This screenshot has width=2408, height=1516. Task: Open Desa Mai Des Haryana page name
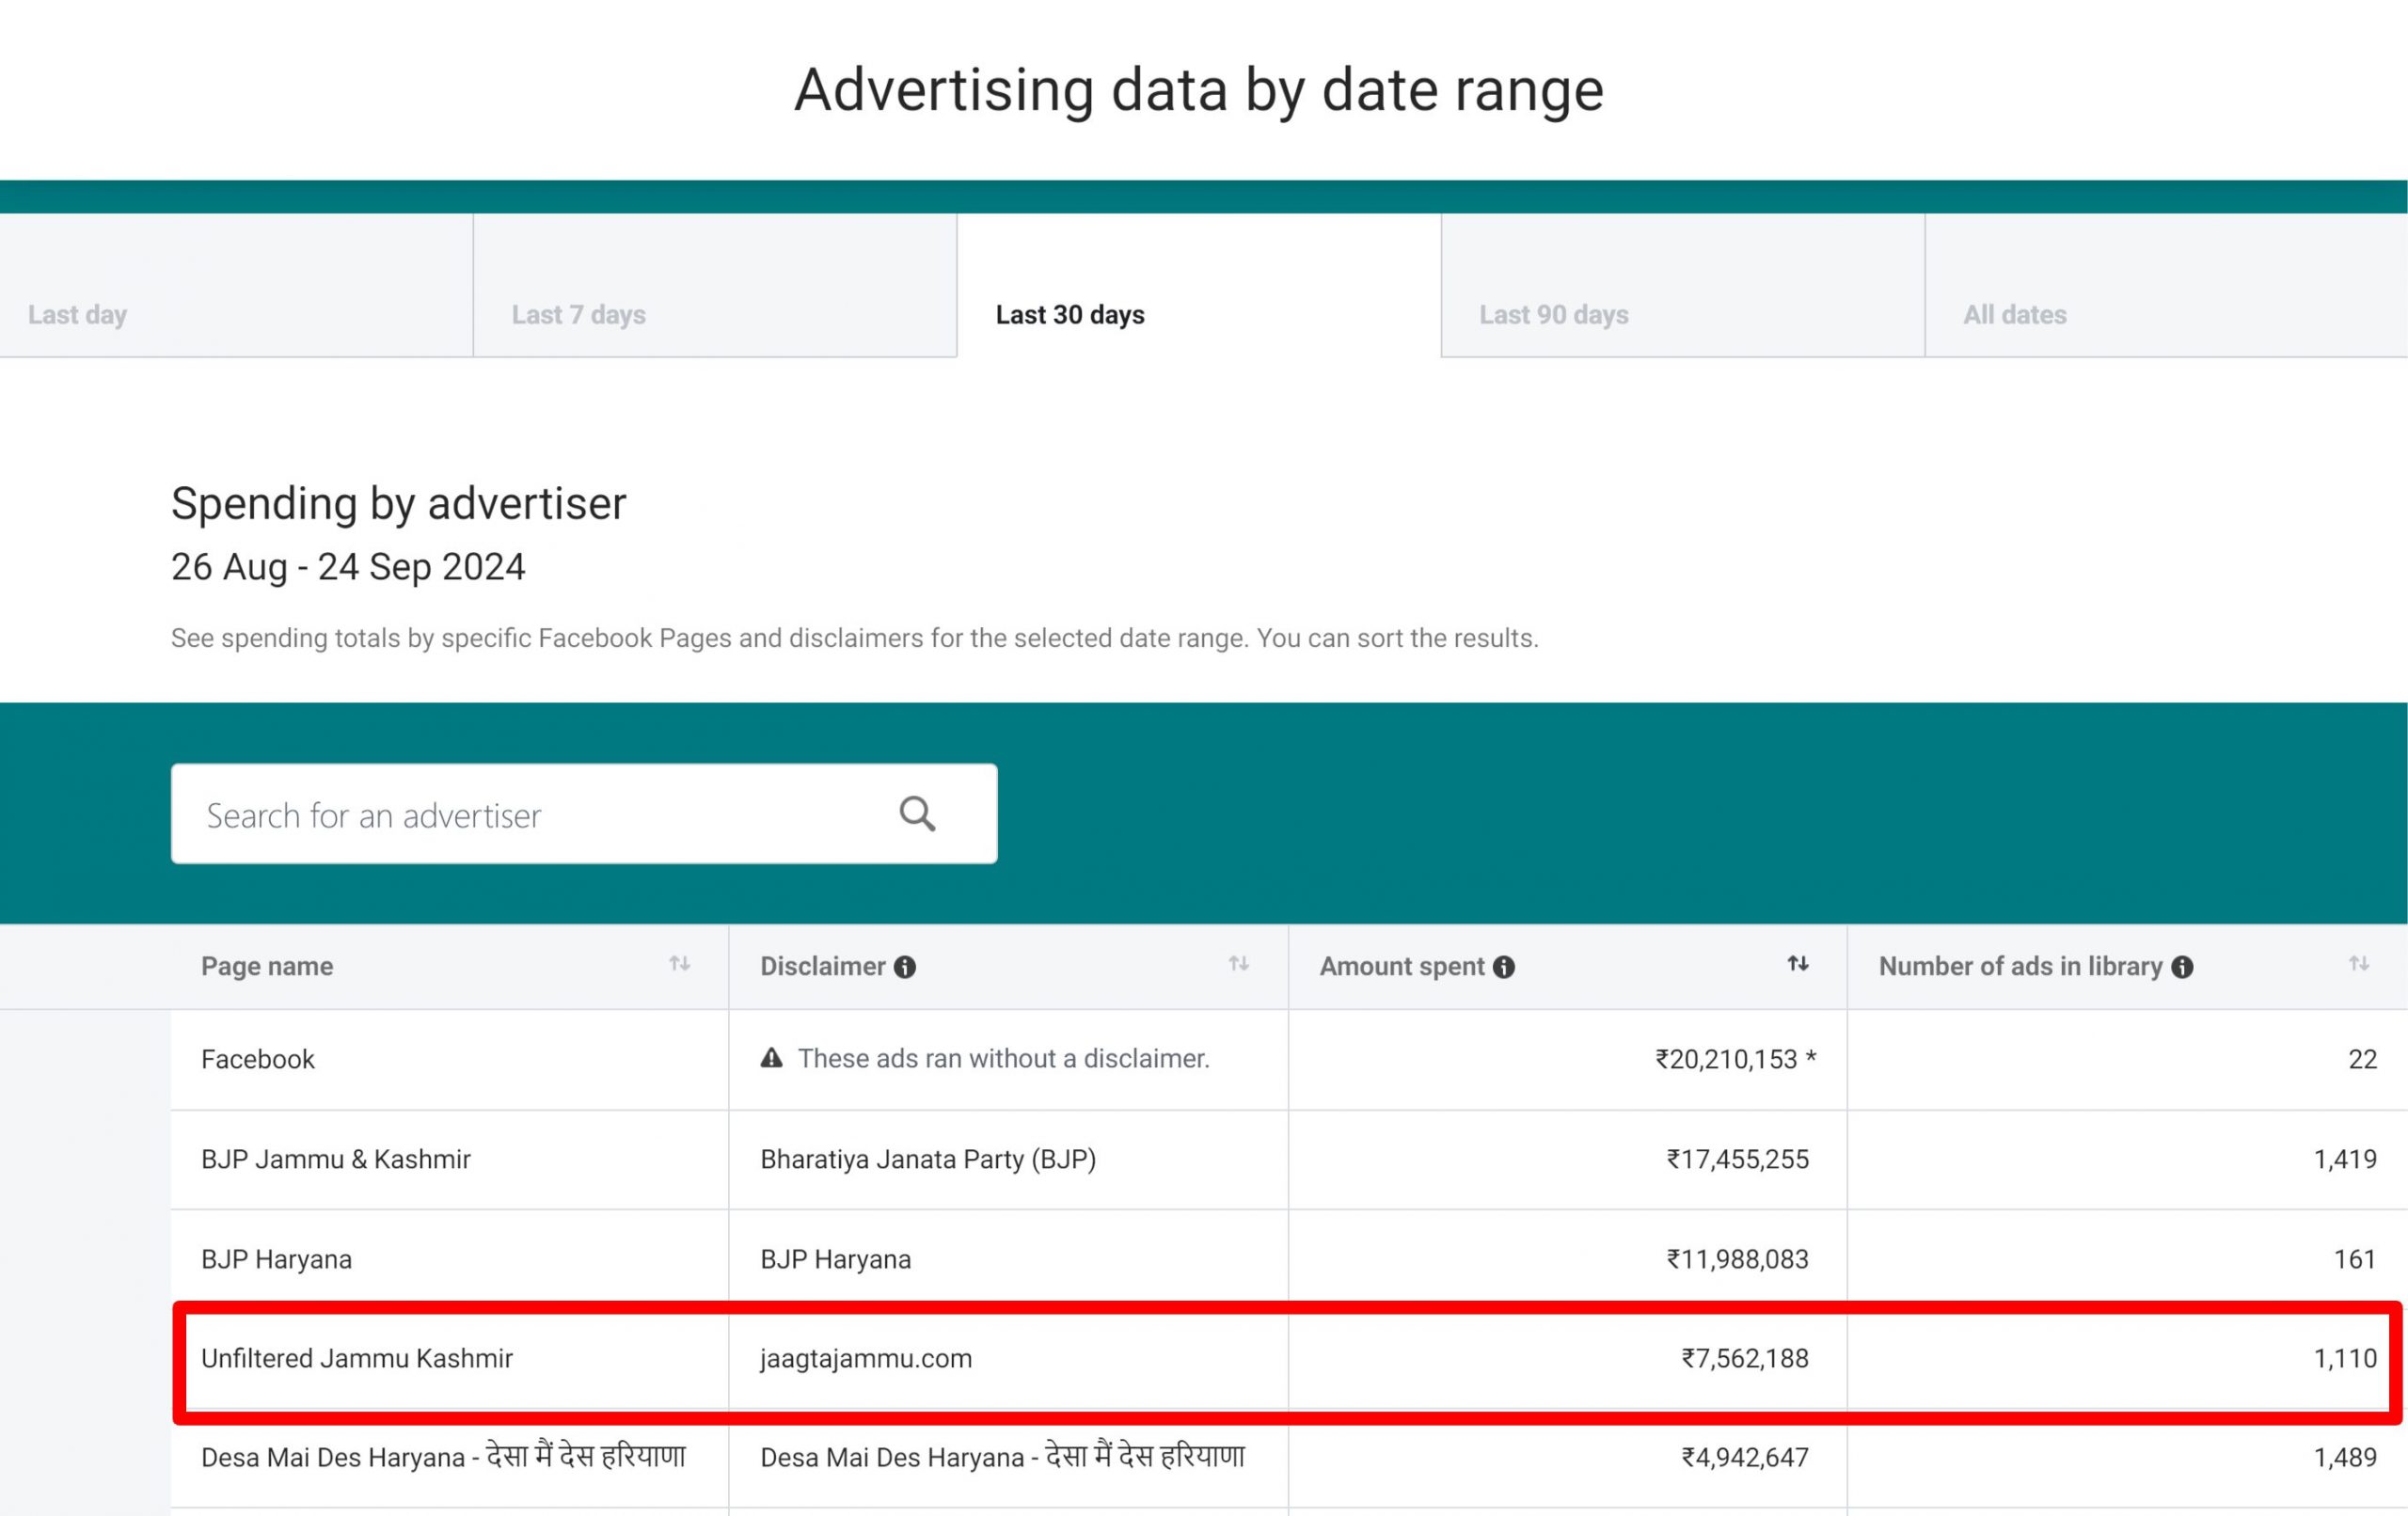[443, 1458]
